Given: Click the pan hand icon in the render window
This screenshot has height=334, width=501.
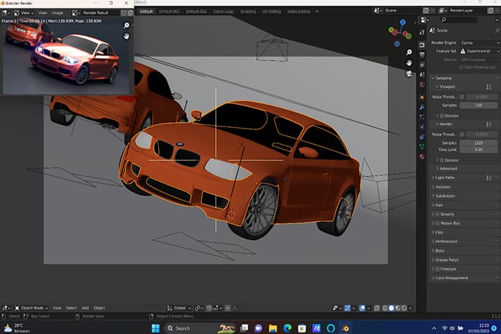Looking at the screenshot, I should [126, 36].
